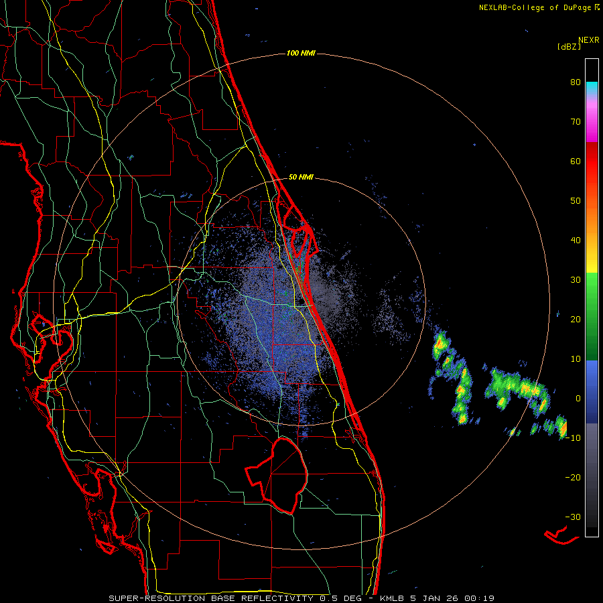Click the 0 value on the dBZ scale

tap(578, 399)
